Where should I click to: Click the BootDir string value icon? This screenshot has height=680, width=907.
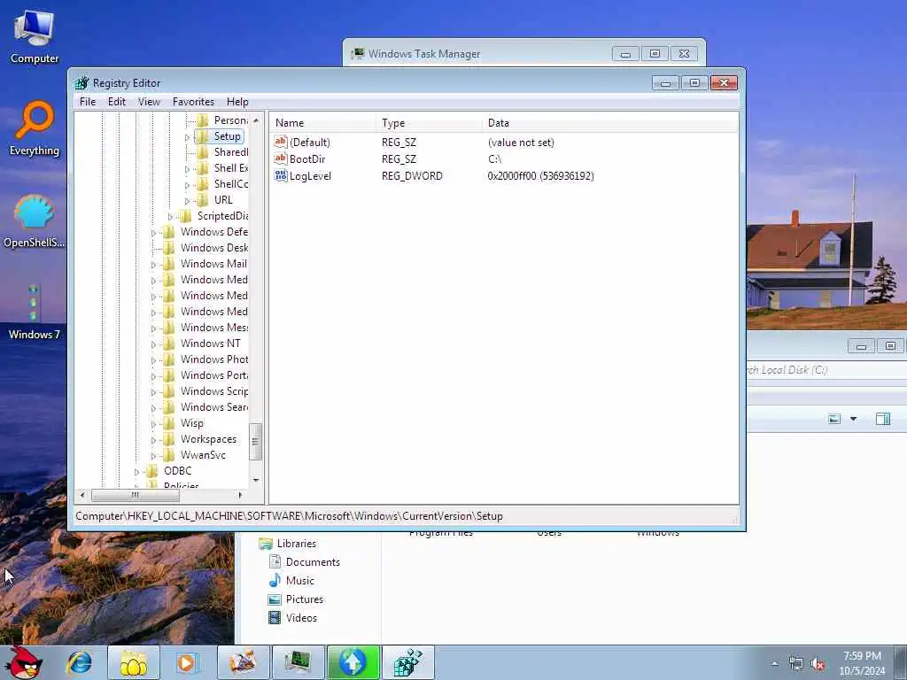(x=281, y=158)
